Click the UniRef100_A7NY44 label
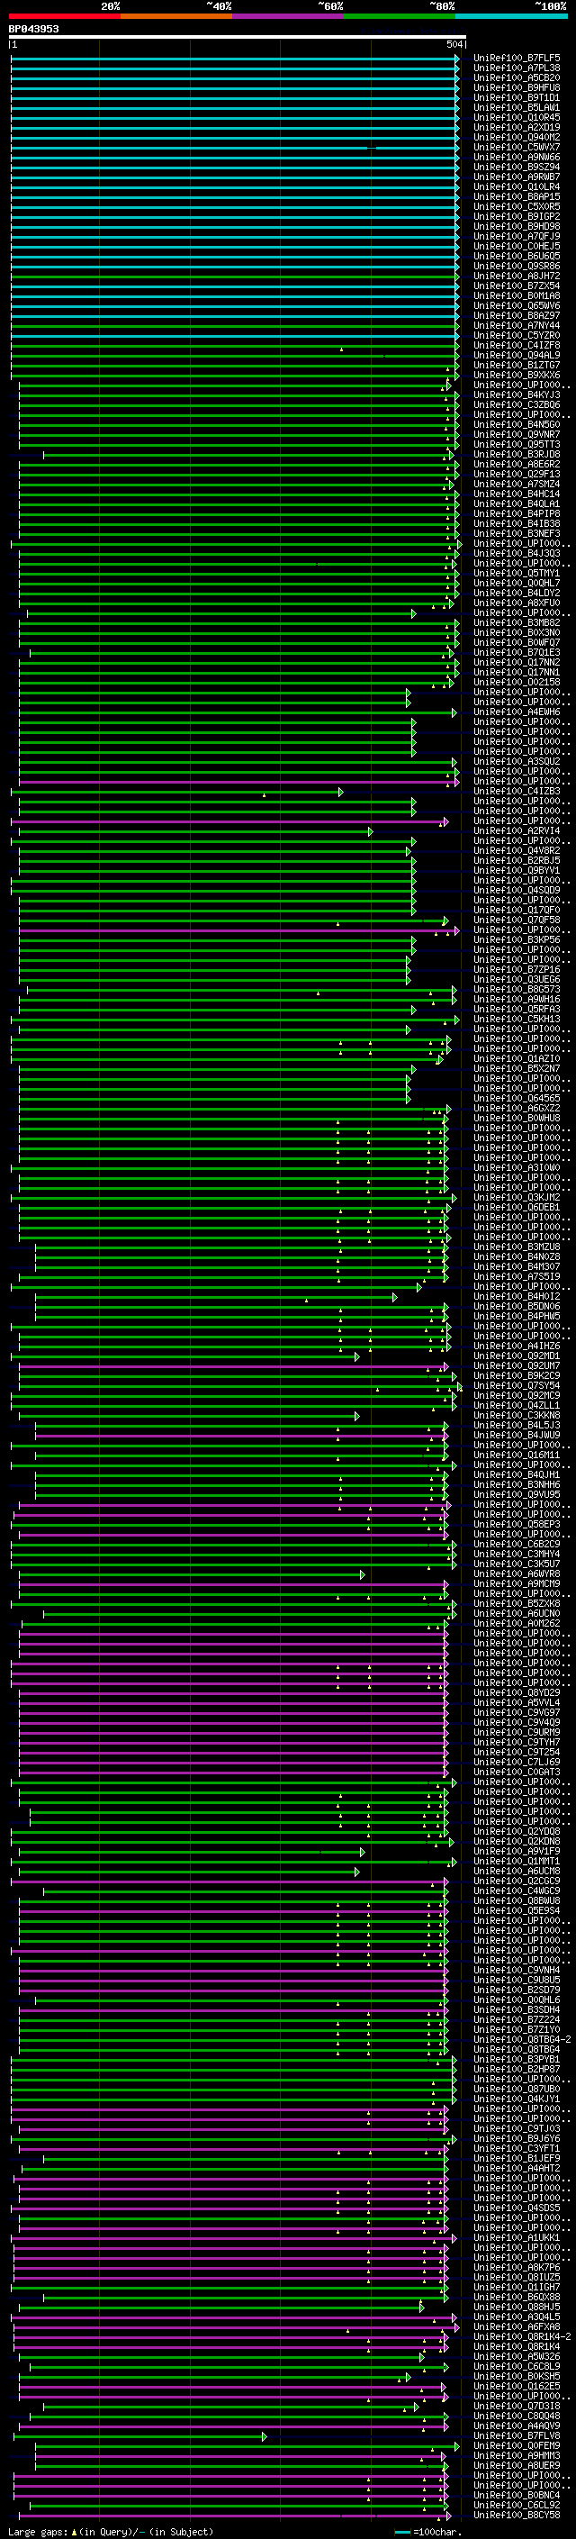Image resolution: width=576 pixels, height=2539 pixels. pyautogui.click(x=517, y=325)
